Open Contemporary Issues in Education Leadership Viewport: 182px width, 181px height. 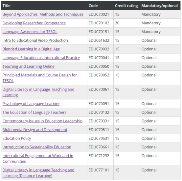pyautogui.click(x=42, y=121)
